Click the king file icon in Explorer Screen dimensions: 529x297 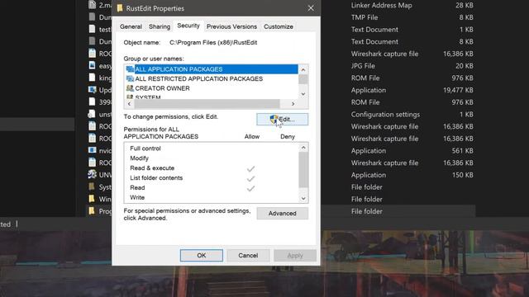92,78
